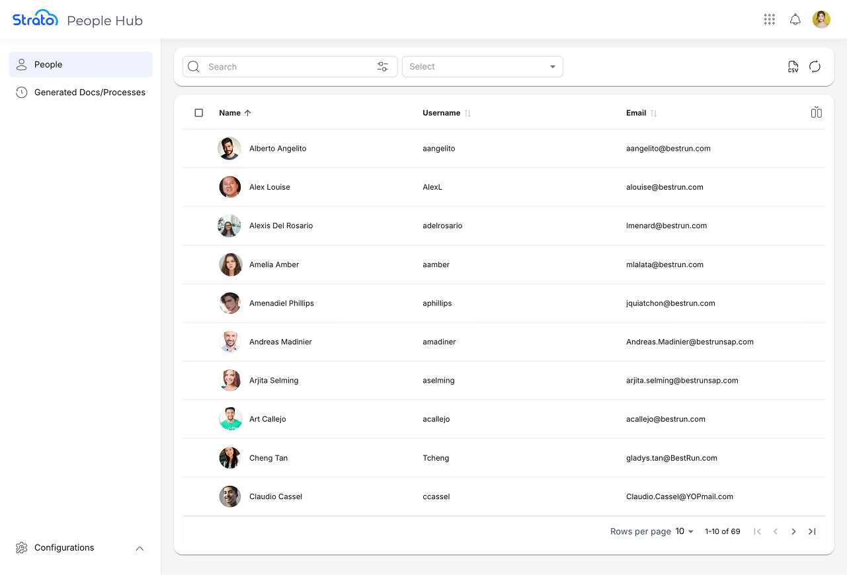Select the username Tcheng

pos(436,458)
